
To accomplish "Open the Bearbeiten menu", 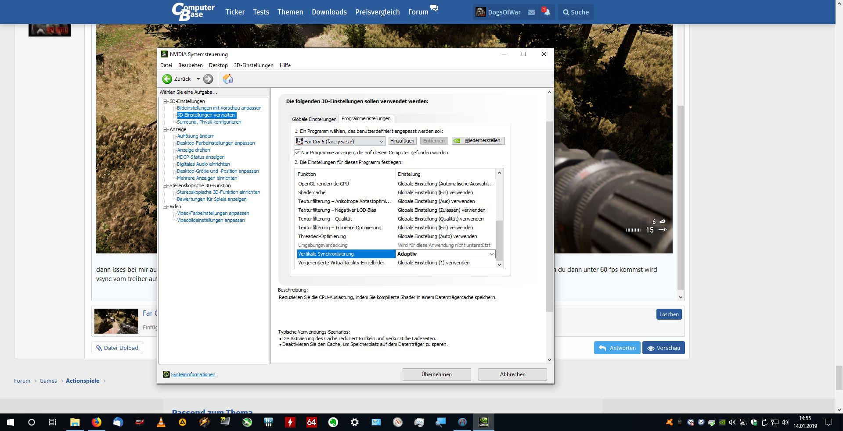I will (x=191, y=65).
